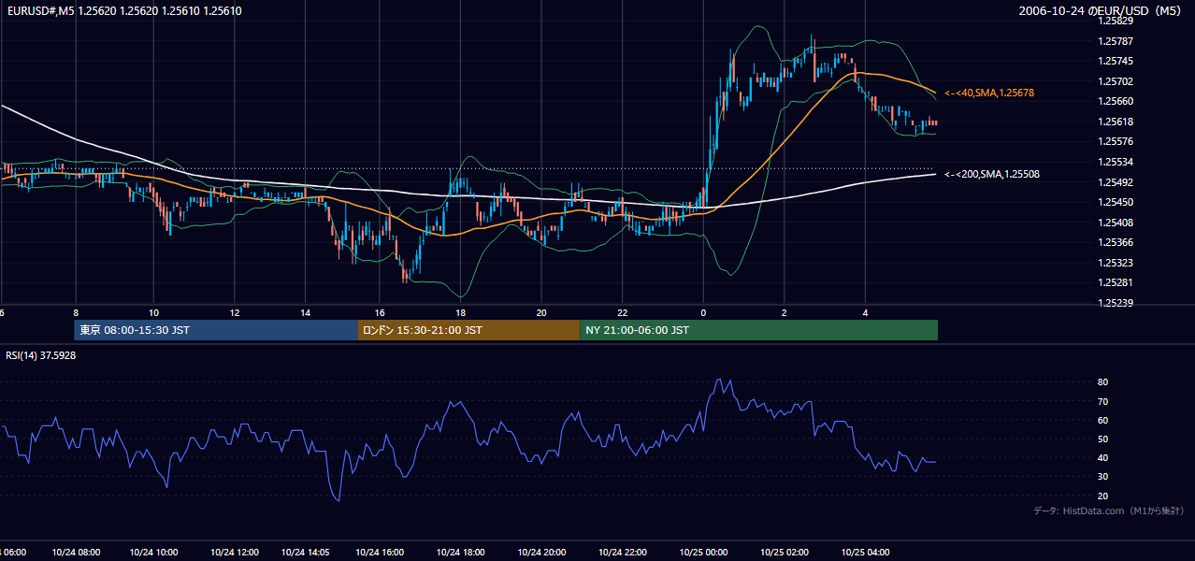Click the RSI 80 level label
This screenshot has width=1195, height=561.
(x=1102, y=382)
